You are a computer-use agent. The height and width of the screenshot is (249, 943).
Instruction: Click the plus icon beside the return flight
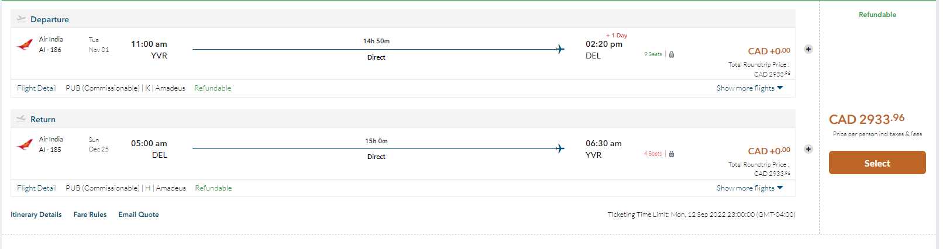(x=808, y=149)
